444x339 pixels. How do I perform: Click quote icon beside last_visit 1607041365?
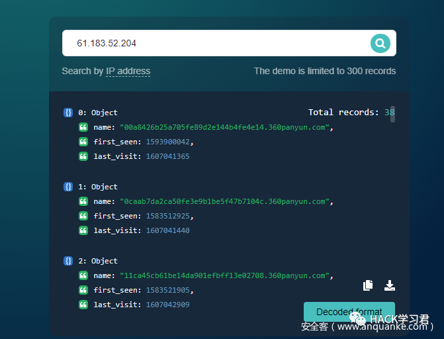click(x=83, y=156)
